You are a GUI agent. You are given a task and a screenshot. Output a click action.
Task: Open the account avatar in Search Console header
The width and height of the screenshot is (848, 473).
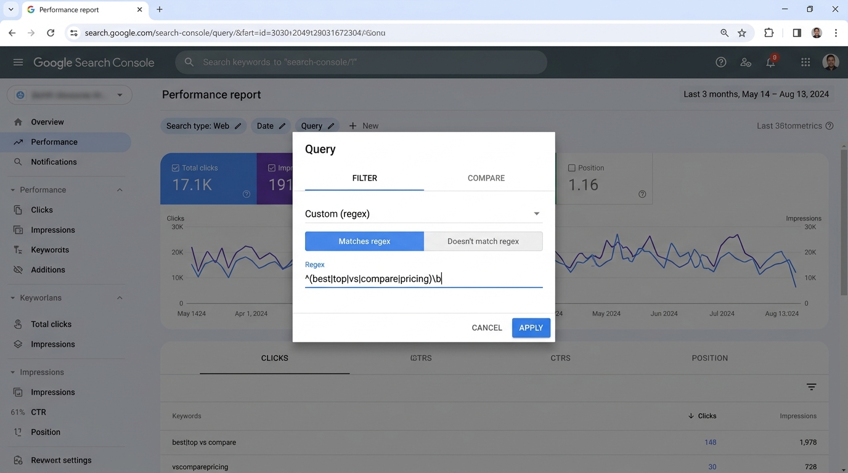coord(830,62)
